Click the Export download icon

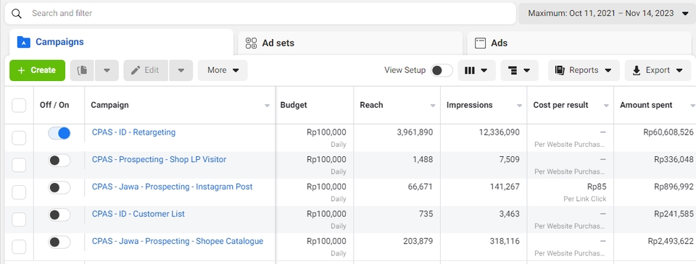coord(637,70)
